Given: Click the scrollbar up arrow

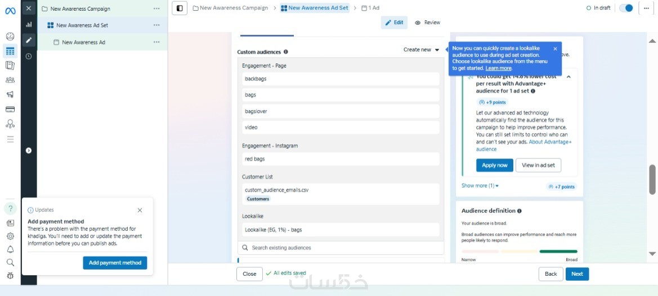Looking at the screenshot, I should click(x=652, y=41).
